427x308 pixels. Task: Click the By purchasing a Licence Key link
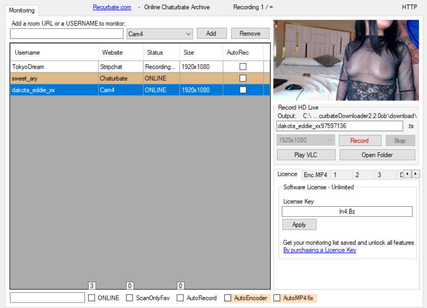pos(319,250)
